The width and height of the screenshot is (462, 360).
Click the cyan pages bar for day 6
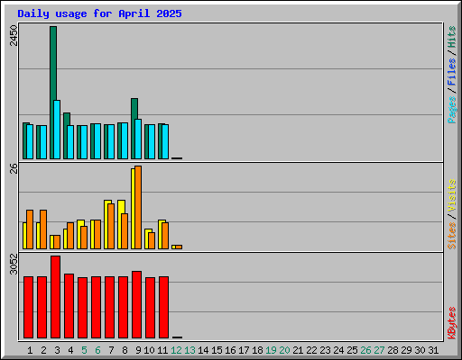click(x=97, y=141)
